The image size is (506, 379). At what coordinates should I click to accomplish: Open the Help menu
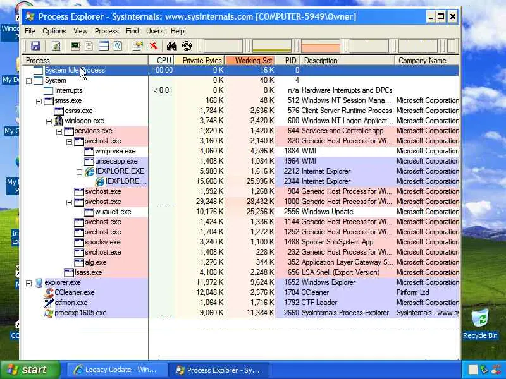(177, 31)
